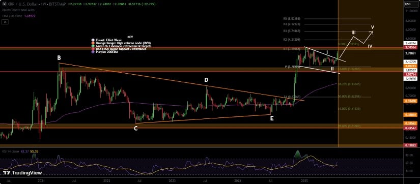Select the Elliott wave III label
This screenshot has width=420, height=184.
(x=354, y=33)
